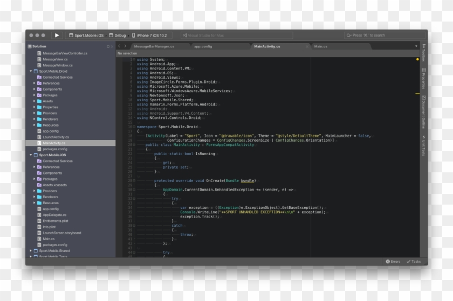Screen dimensions: 453x301
Task: Open the Debug configuration selector
Action: point(118,36)
